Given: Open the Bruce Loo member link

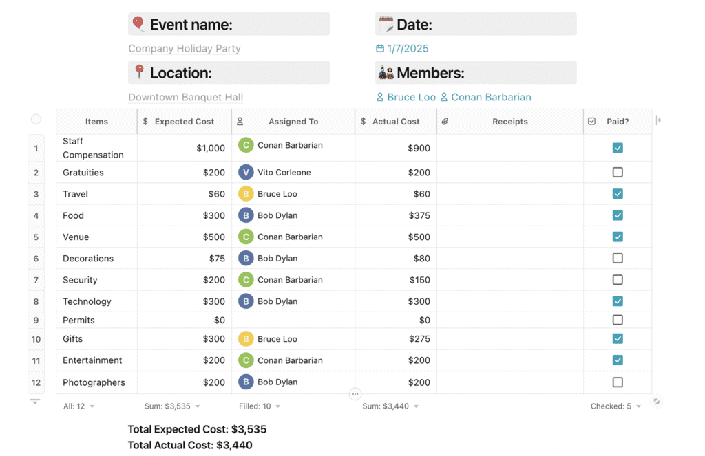Looking at the screenshot, I should pyautogui.click(x=411, y=98).
